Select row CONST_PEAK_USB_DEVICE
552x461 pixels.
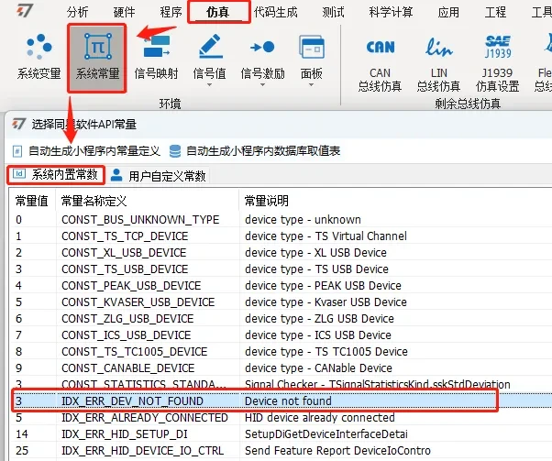coord(281,286)
